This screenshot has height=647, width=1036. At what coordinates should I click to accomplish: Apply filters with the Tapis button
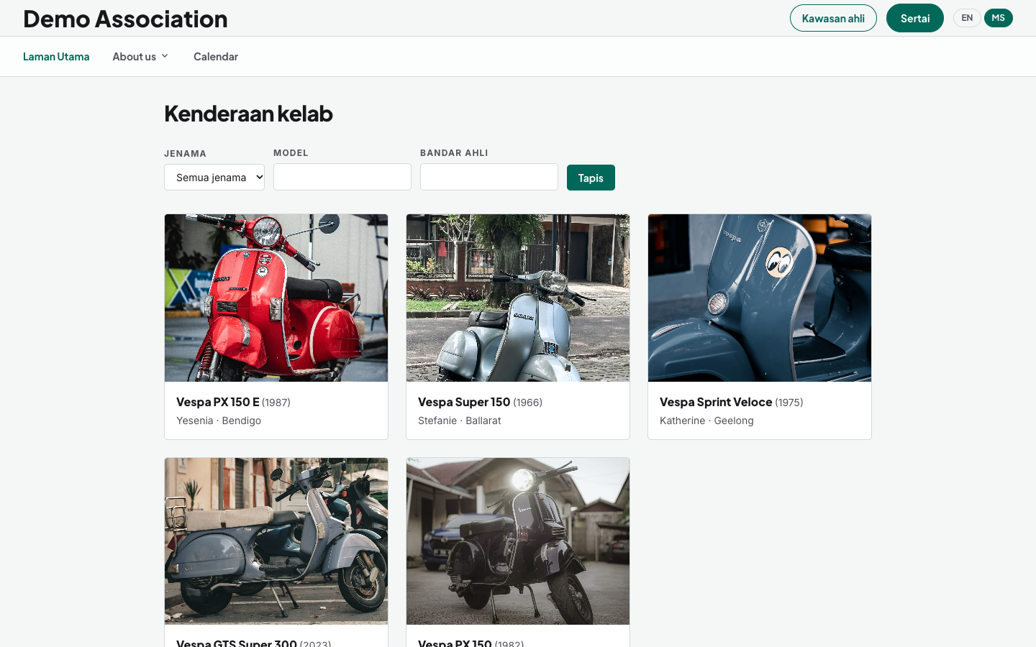[x=591, y=178]
